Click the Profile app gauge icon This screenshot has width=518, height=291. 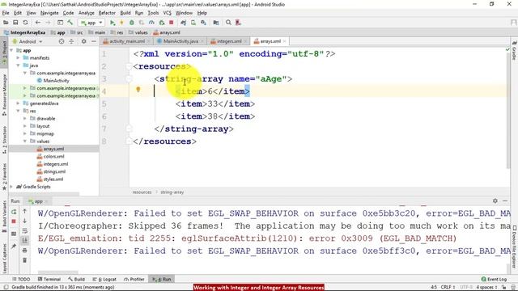151,23
